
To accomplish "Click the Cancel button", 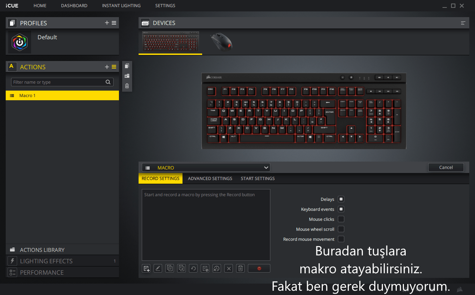I will click(446, 167).
